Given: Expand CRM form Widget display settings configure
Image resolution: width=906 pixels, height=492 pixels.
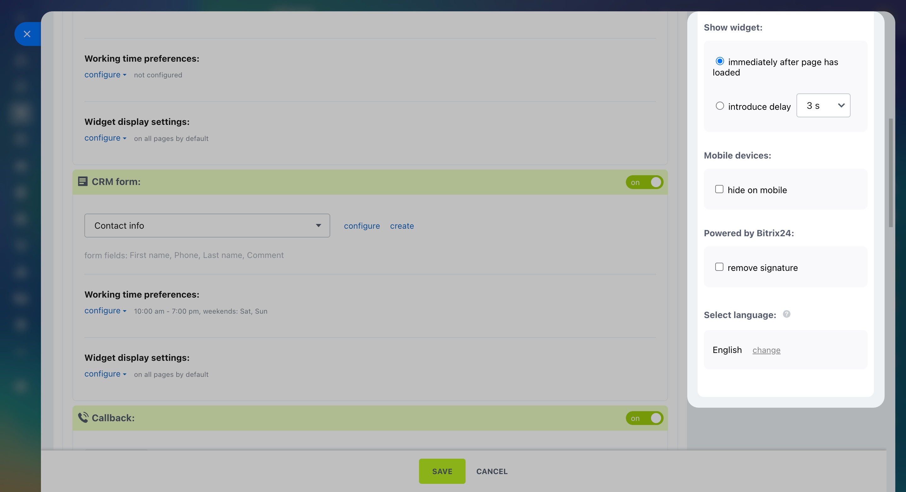Looking at the screenshot, I should point(105,374).
